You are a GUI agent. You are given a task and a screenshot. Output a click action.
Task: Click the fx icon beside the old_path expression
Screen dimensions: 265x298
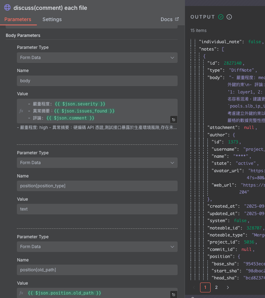tap(21, 293)
